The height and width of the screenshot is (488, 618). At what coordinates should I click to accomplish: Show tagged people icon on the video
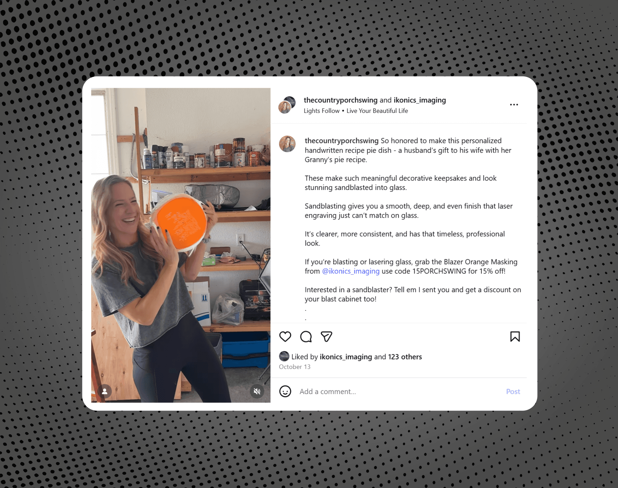105,391
